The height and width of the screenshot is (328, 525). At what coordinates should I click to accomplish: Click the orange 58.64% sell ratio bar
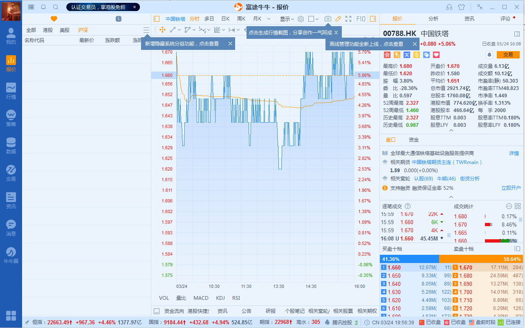(x=481, y=259)
